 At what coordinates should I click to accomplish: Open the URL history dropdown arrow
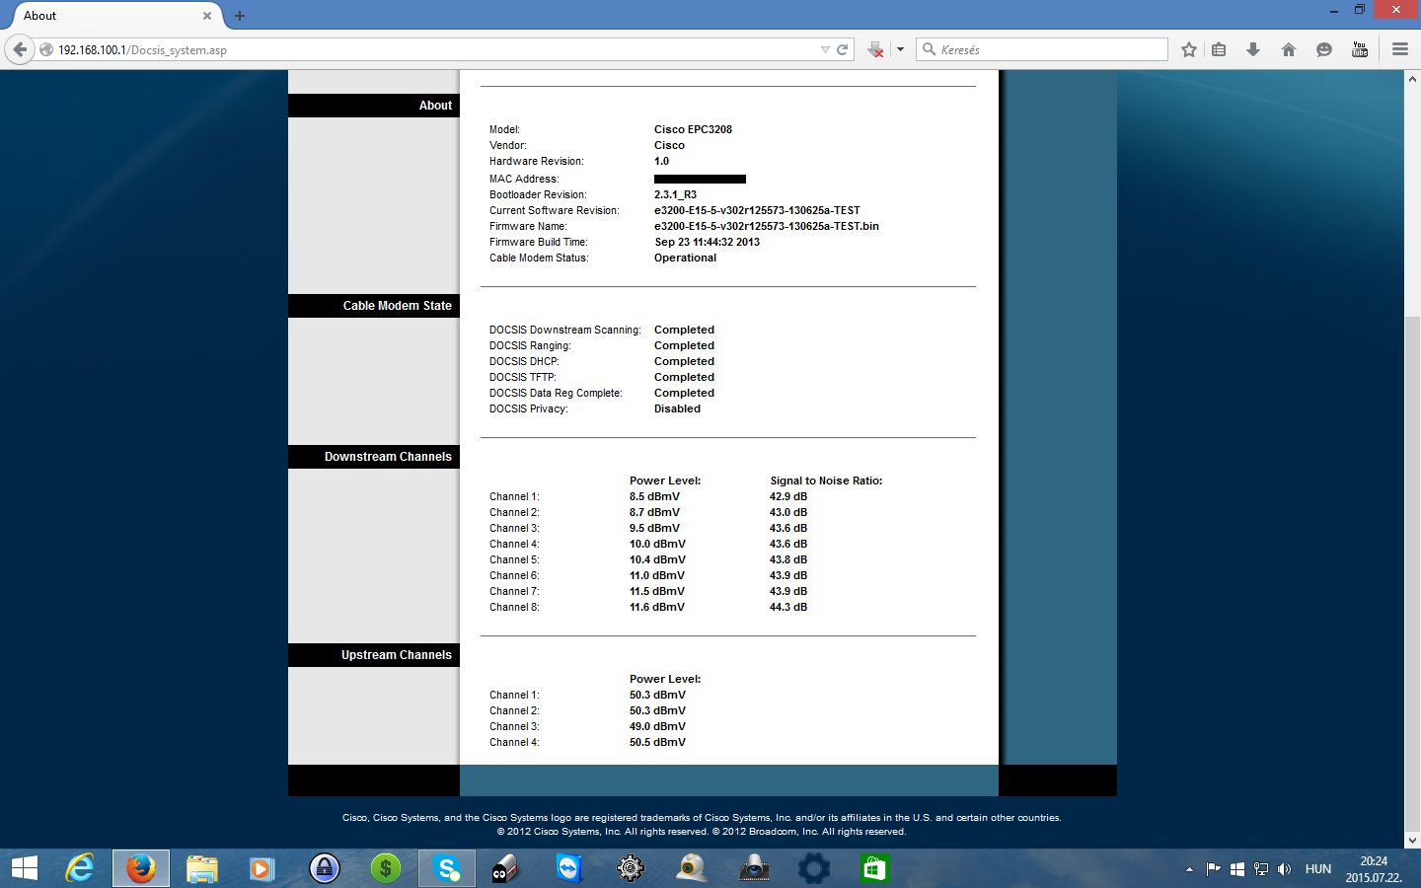pyautogui.click(x=825, y=49)
